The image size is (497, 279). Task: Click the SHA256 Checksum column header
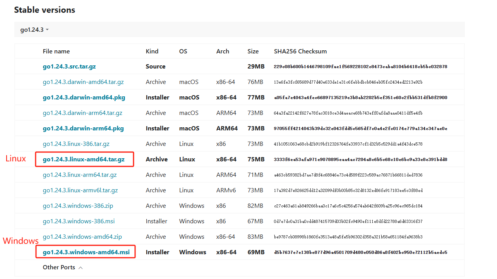tap(300, 51)
